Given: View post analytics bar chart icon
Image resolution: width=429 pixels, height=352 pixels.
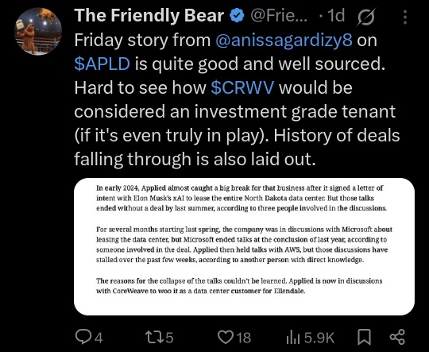Looking at the screenshot, I should pyautogui.click(x=292, y=338).
